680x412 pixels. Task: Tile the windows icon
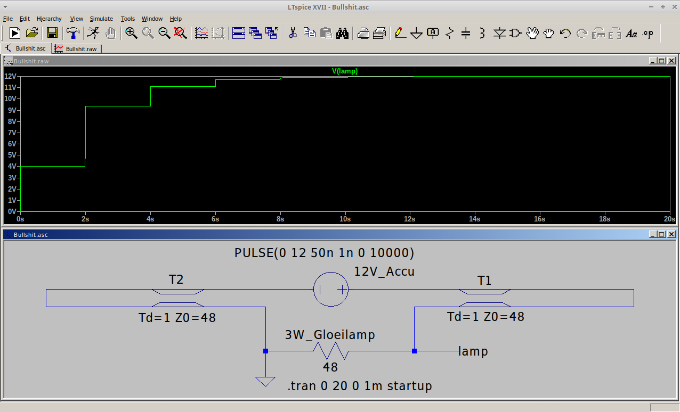[x=239, y=33]
